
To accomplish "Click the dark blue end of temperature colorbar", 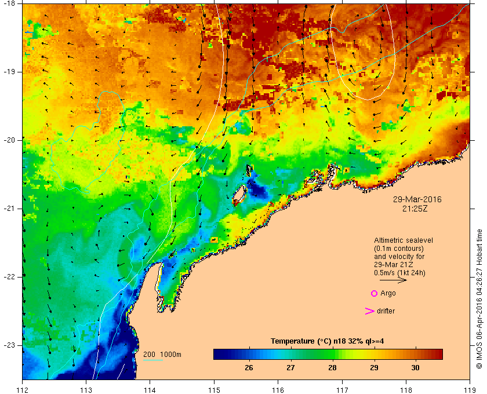I will click(220, 354).
